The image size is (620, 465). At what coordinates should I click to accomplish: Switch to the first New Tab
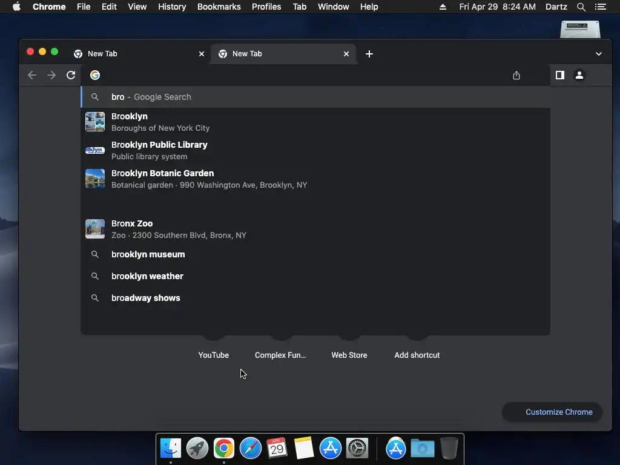(x=139, y=54)
